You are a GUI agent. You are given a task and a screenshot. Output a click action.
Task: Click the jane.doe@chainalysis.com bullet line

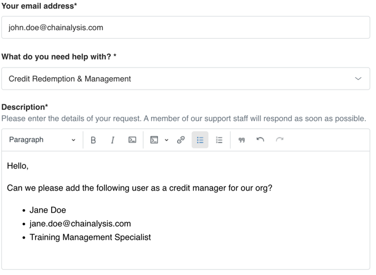(80, 223)
